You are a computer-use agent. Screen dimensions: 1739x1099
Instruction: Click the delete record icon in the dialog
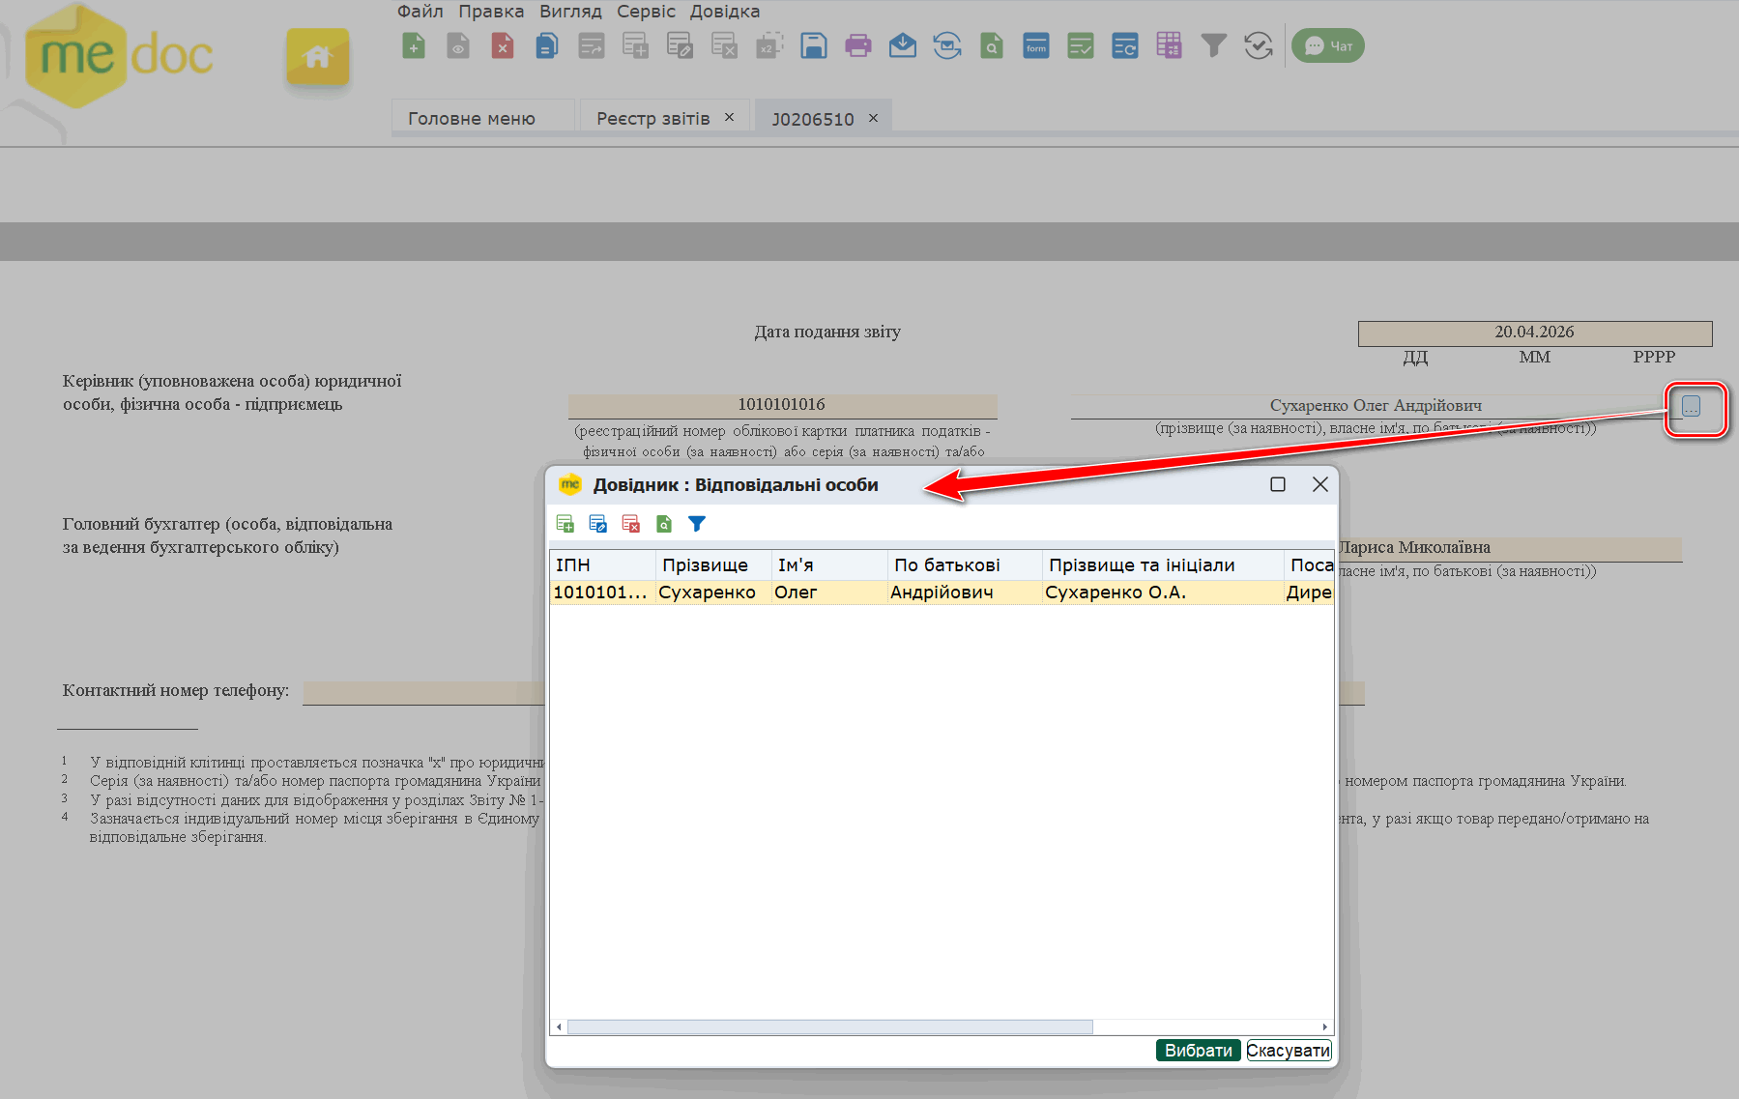coord(631,524)
